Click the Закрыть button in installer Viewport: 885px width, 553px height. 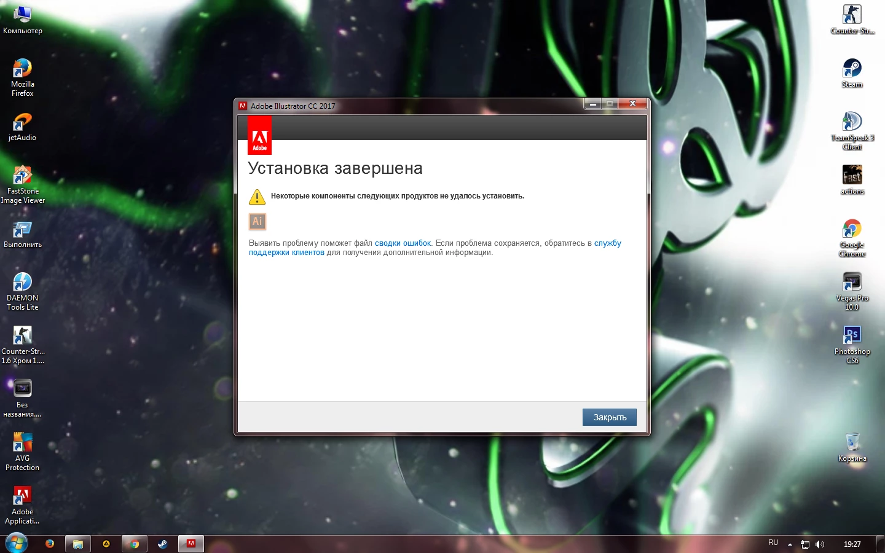[x=609, y=417]
